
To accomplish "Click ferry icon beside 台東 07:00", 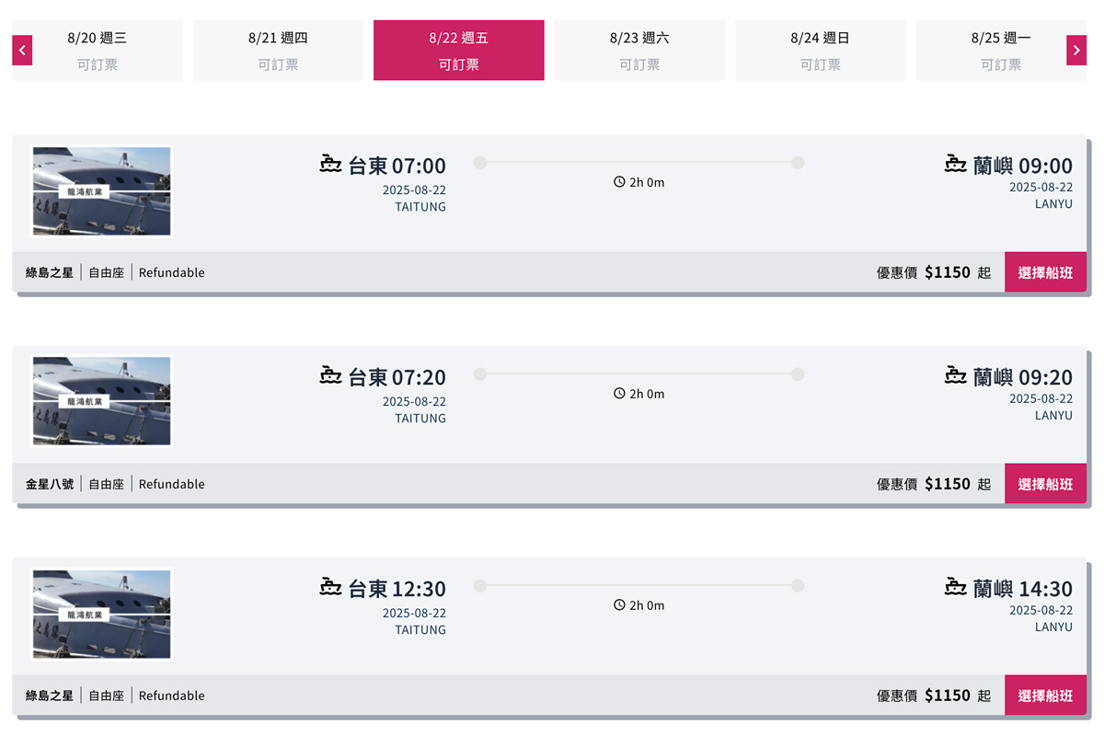I will coord(331,164).
